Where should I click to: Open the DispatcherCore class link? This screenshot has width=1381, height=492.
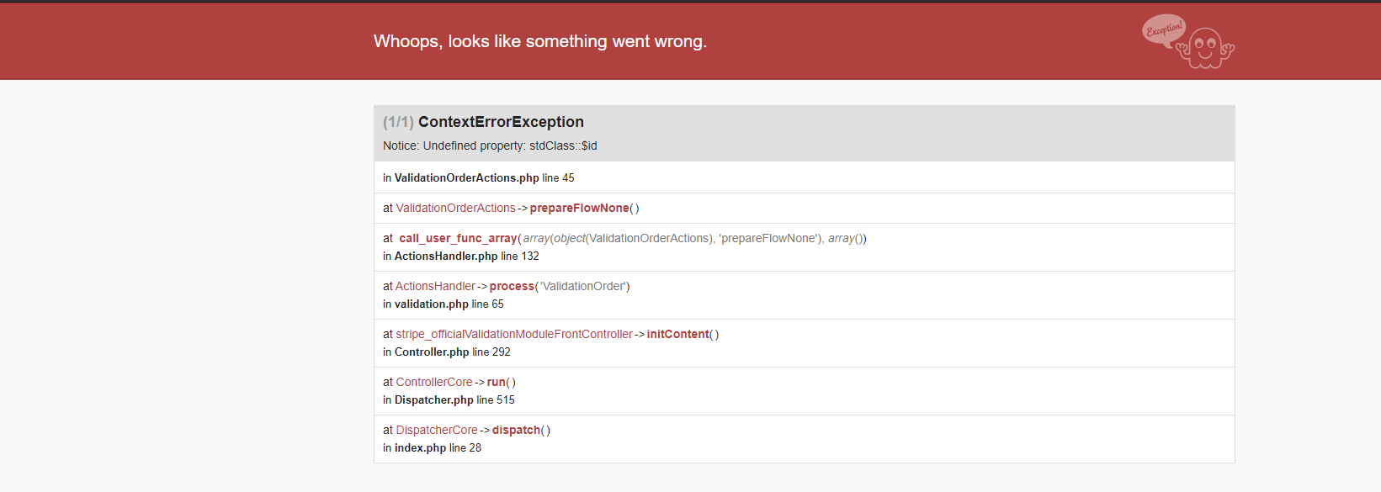pyautogui.click(x=437, y=430)
